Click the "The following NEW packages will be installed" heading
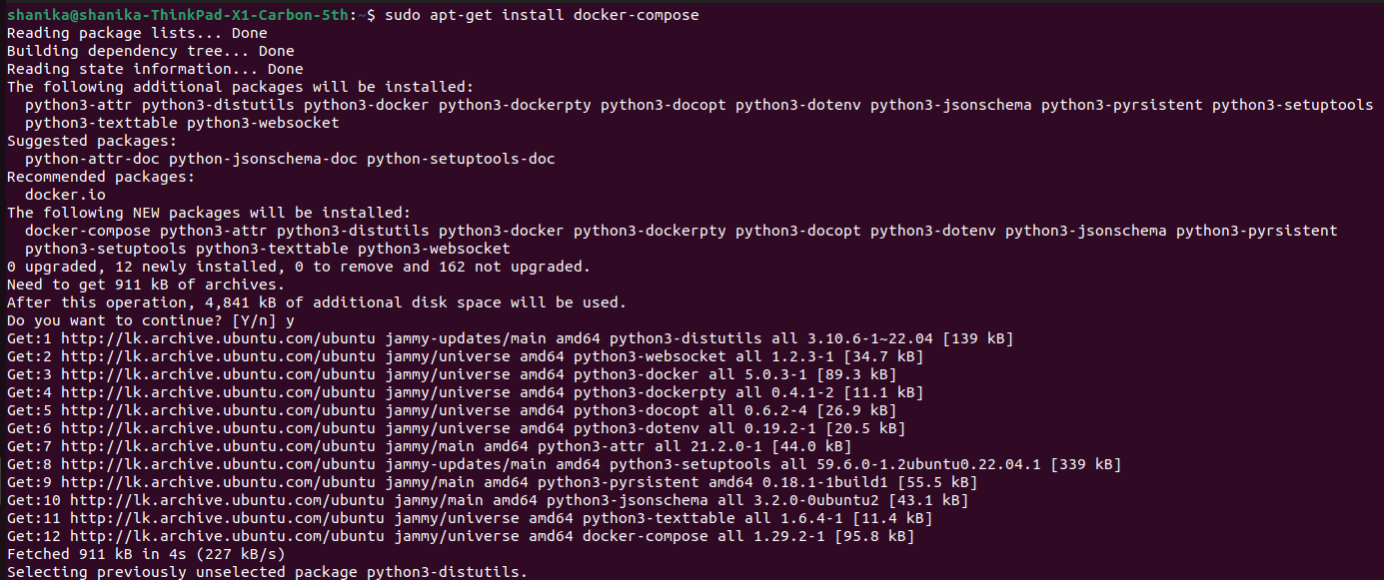The height and width of the screenshot is (580, 1384). [208, 213]
